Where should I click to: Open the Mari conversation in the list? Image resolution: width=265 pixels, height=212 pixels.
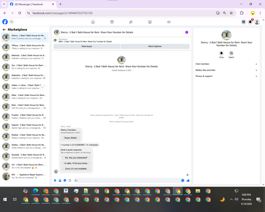tap(25, 107)
